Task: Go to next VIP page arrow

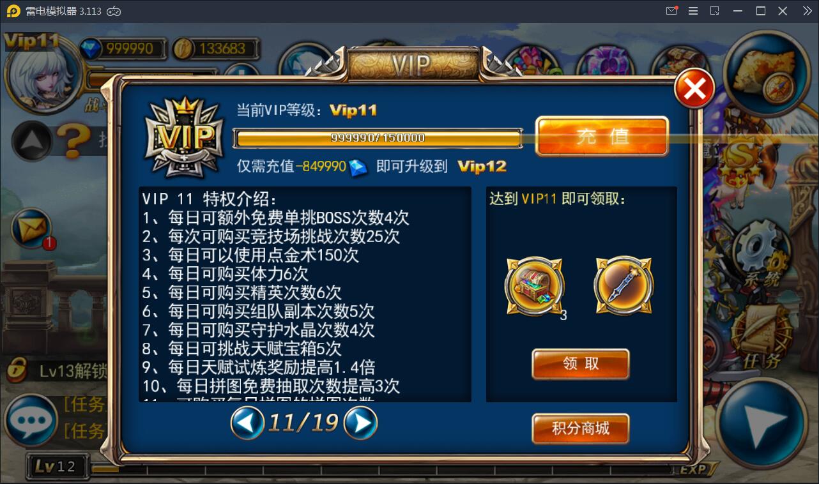Action: click(x=360, y=423)
